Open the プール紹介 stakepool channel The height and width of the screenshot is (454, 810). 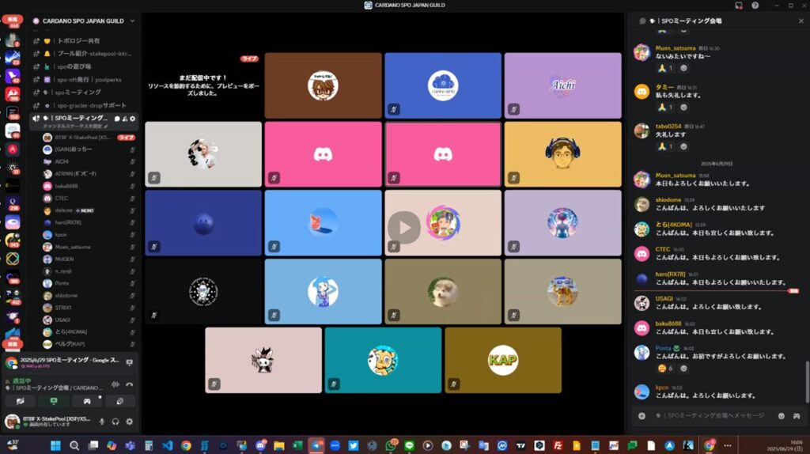coord(82,54)
